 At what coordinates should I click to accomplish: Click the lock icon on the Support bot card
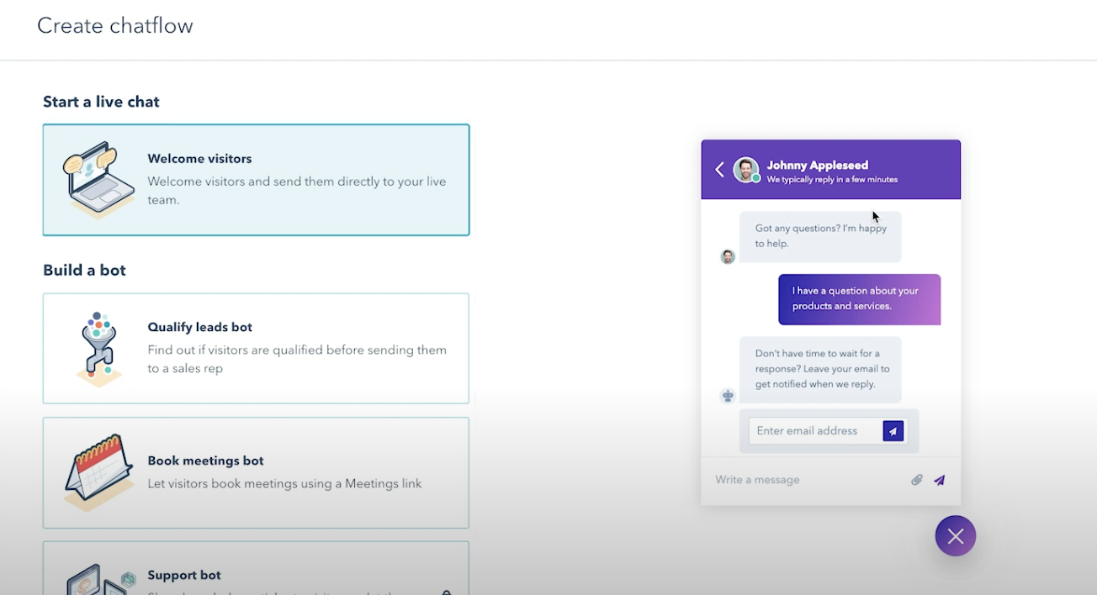[447, 593]
